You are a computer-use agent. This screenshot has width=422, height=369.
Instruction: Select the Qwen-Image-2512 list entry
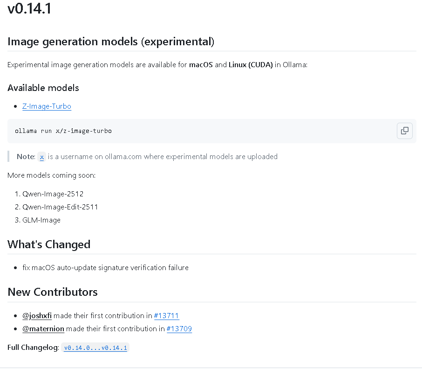coord(53,194)
